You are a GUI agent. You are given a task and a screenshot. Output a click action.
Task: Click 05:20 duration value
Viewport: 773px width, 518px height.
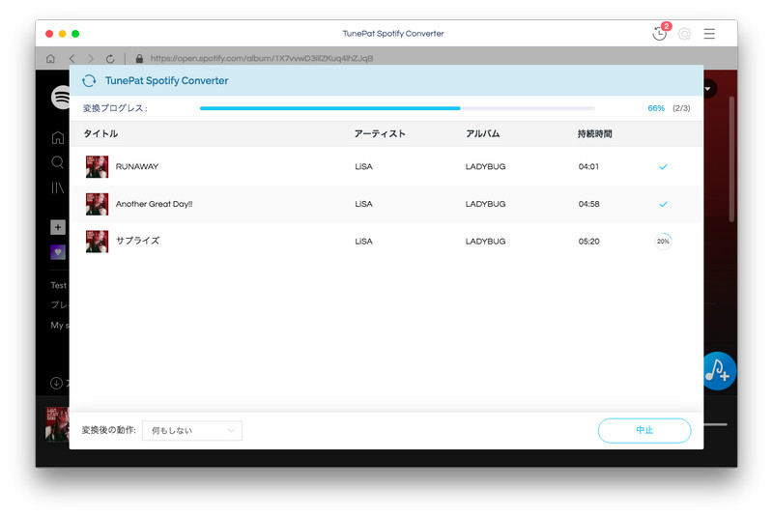[589, 242]
